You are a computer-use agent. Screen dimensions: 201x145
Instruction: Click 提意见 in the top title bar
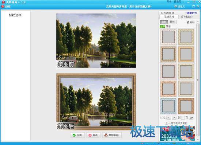[x=178, y=2]
